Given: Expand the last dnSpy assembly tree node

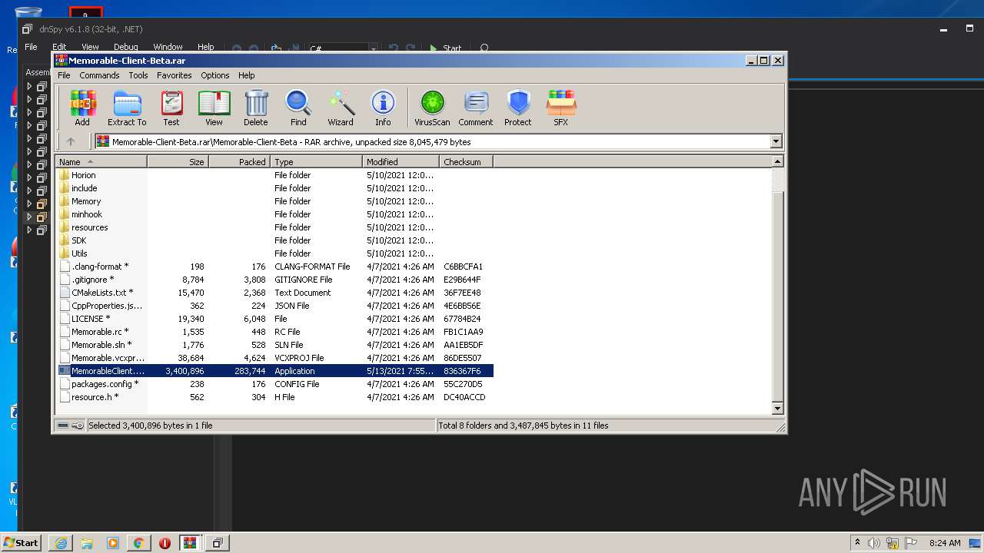Looking at the screenshot, I should 29,230.
